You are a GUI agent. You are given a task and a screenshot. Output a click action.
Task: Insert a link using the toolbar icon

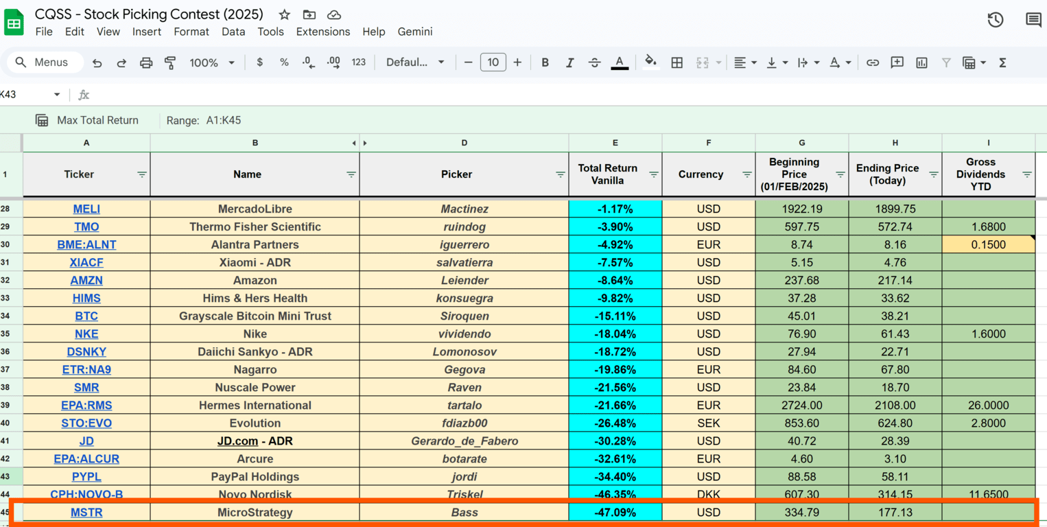coord(872,62)
